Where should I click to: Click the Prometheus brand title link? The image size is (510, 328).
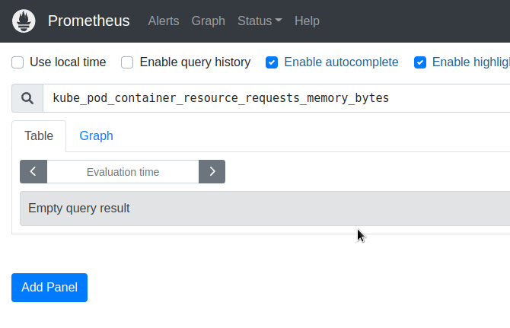[89, 21]
